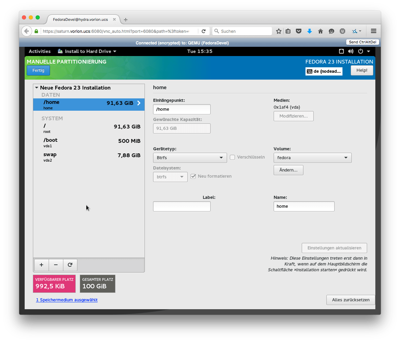Open the Install to Hard Drive menu
The height and width of the screenshot is (342, 400).
coord(87,51)
